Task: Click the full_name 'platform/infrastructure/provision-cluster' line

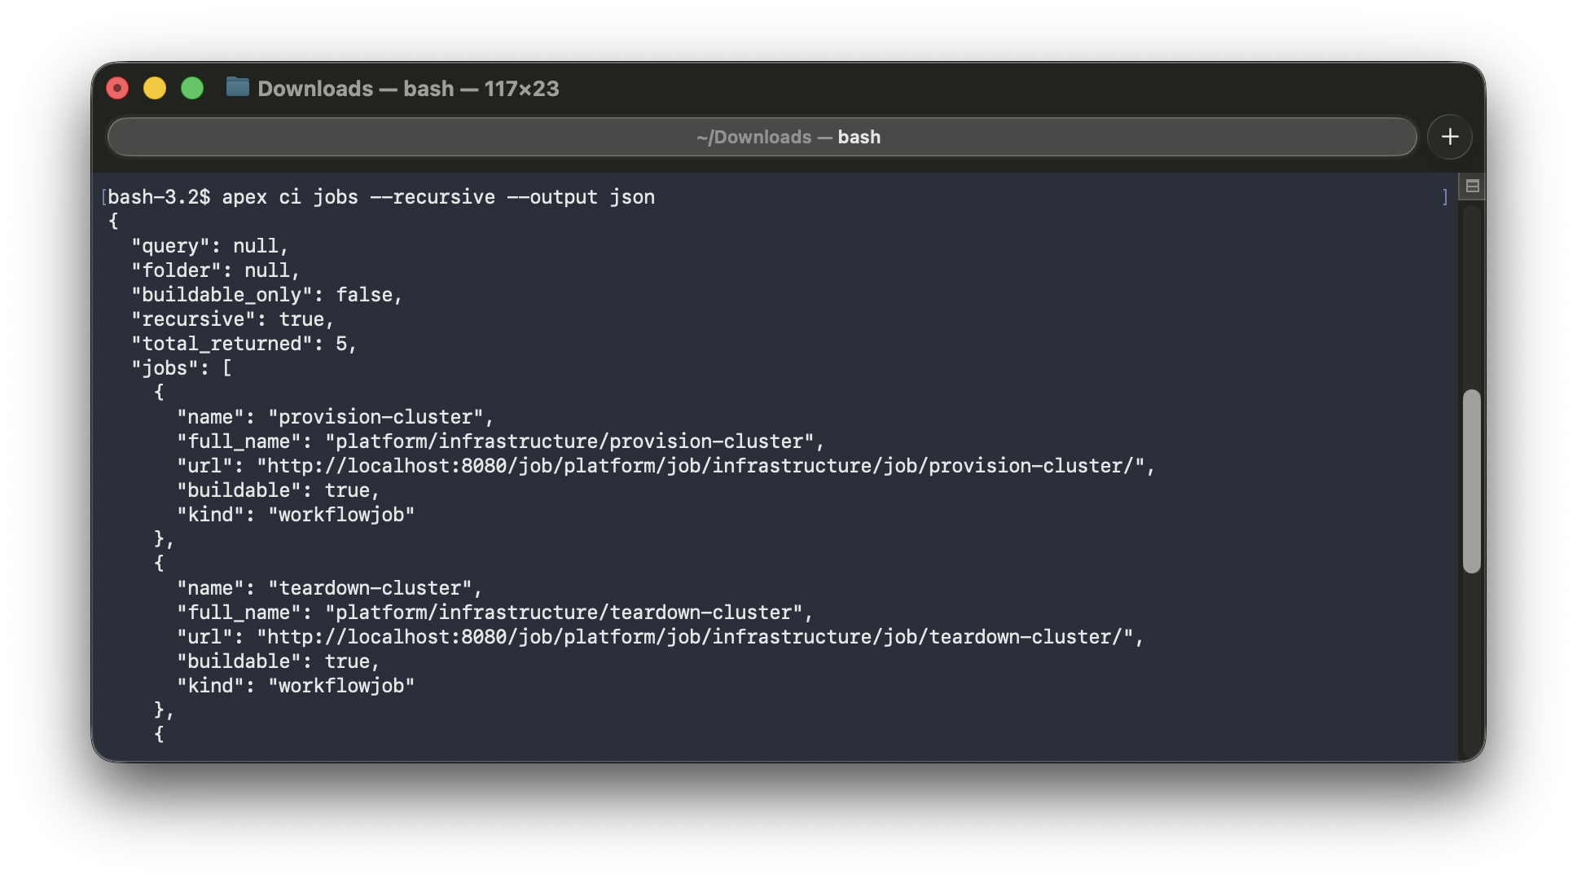Action: [500, 441]
